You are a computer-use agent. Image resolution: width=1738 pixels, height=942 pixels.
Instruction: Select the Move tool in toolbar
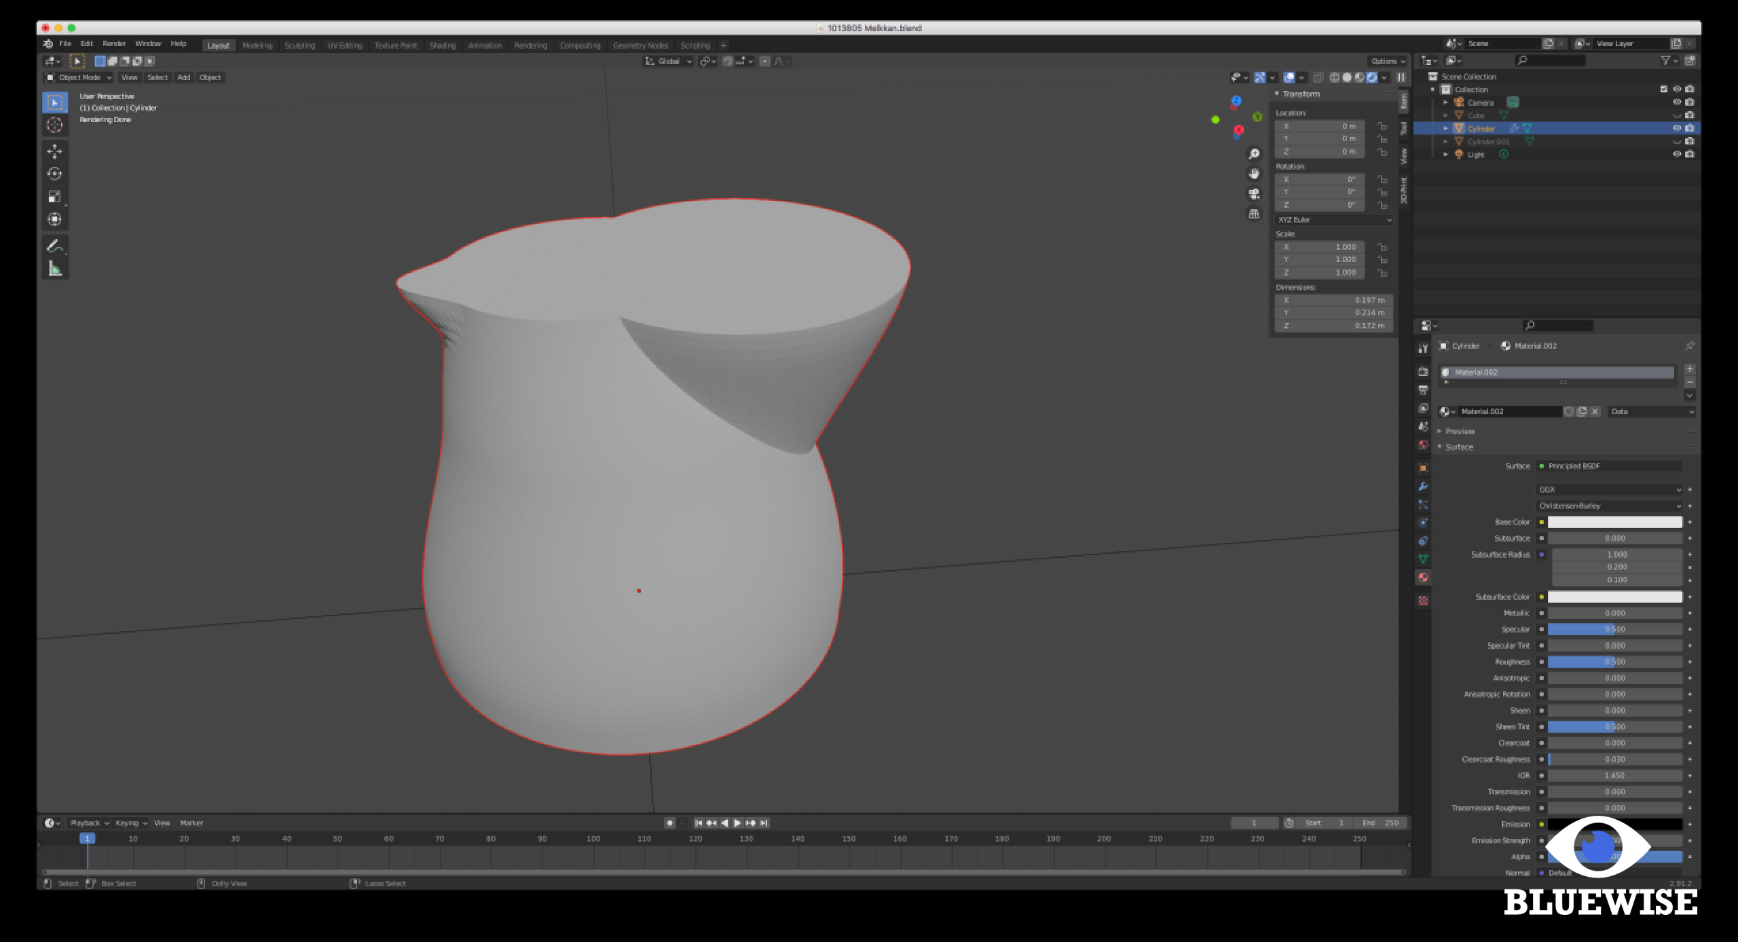click(x=55, y=151)
